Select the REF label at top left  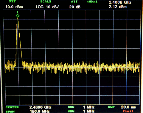(12, 1)
